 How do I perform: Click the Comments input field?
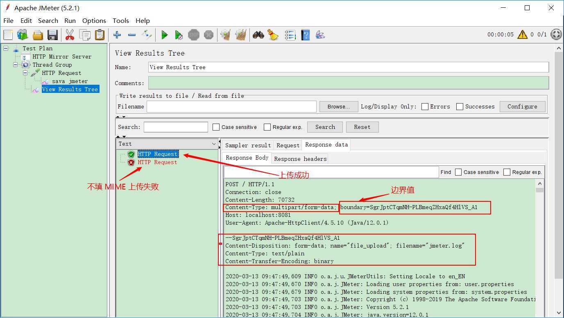(349, 83)
